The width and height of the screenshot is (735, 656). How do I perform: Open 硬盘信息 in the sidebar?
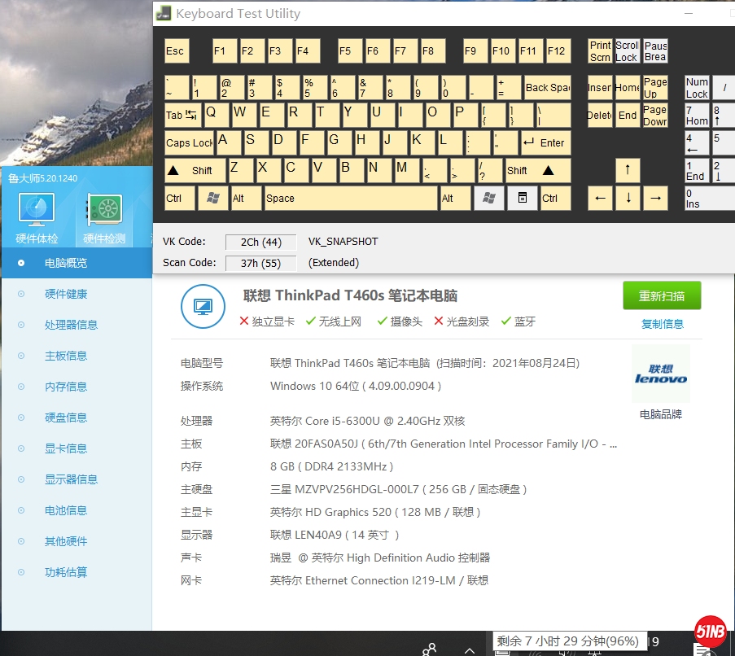[66, 418]
